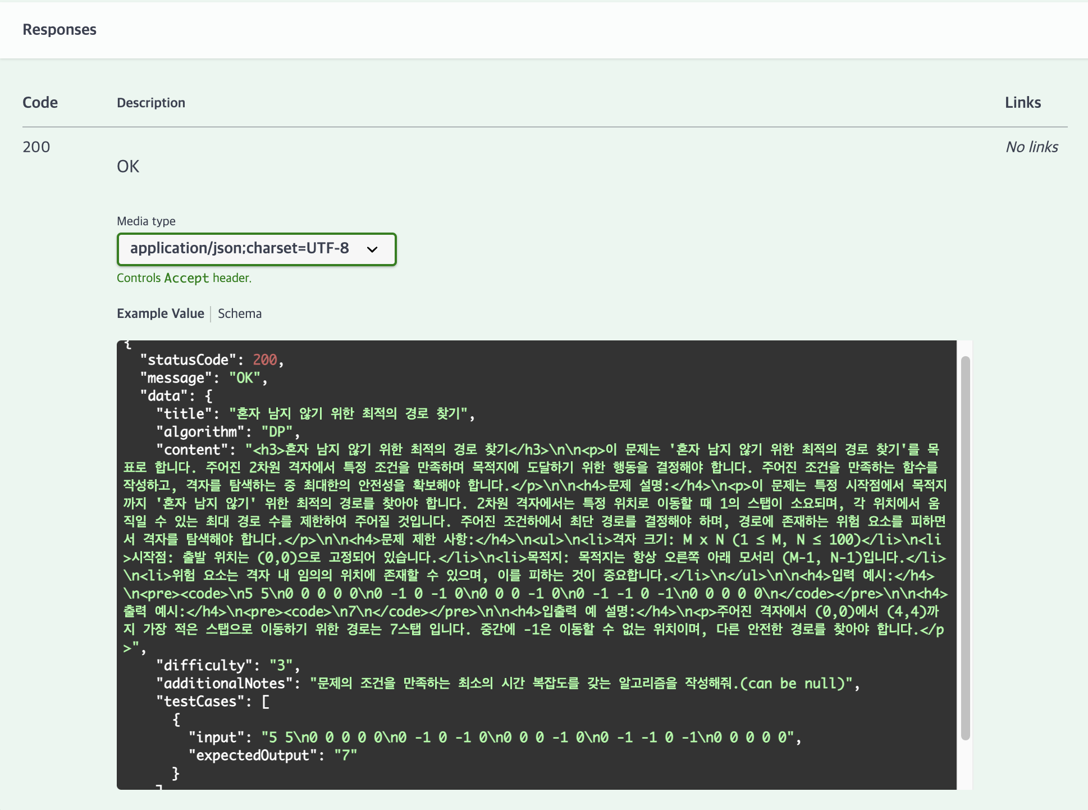
Task: Click the "No links" text
Action: click(1031, 147)
